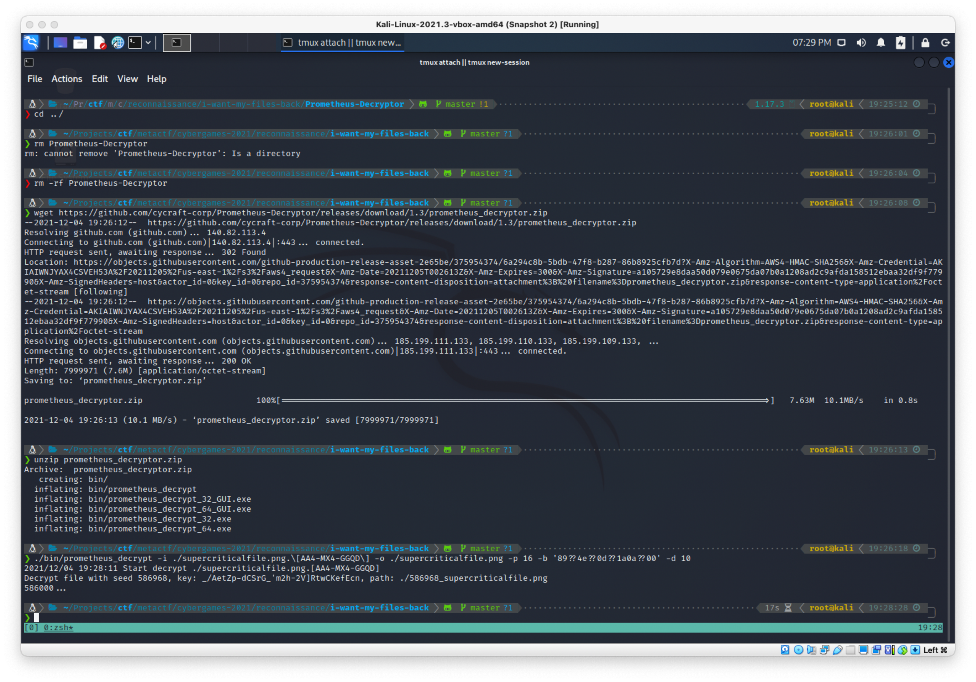The image size is (976, 682).
Task: Click the rm -rf Prometheus-Decryptor command
Action: coord(100,183)
